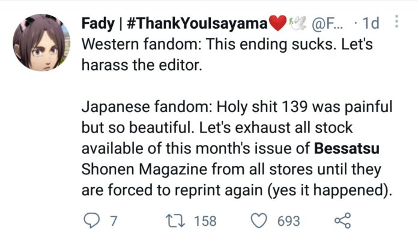Click the bold Bessatsu word
This screenshot has height=239, width=418.
tap(347, 148)
